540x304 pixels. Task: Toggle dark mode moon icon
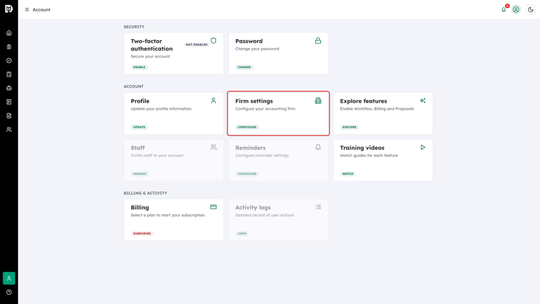[531, 9]
